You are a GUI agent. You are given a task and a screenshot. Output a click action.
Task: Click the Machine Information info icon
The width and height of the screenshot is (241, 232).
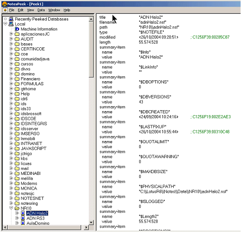pyautogui.click(x=17, y=29)
